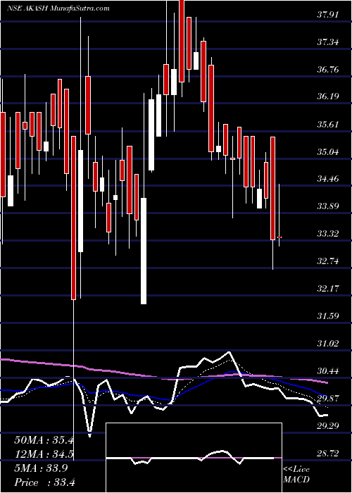The image size is (352, 493).
Task: Click the 36.19 price axis label
Action: [x=328, y=96]
